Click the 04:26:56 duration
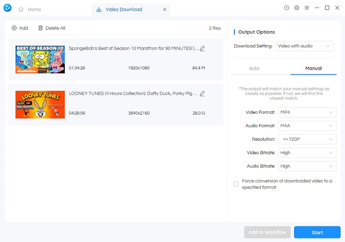 77,113
